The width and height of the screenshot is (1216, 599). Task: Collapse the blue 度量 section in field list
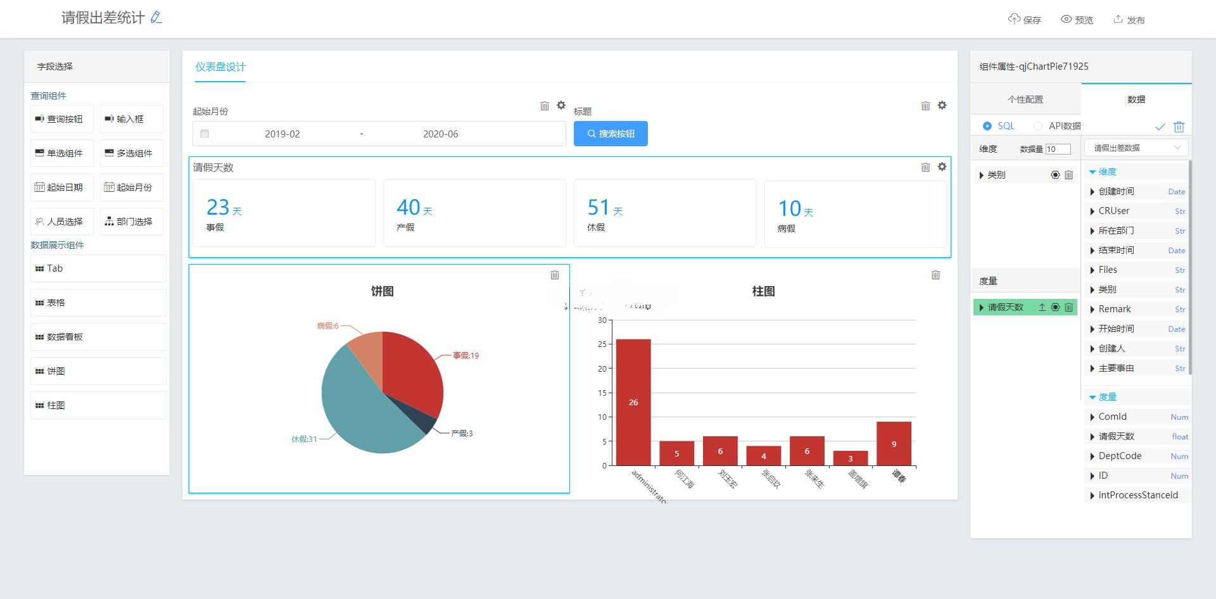point(1092,397)
